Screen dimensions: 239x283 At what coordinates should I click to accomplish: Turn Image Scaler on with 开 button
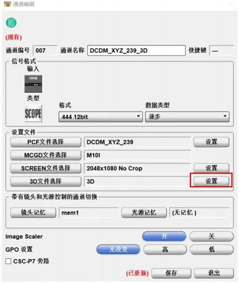click(x=164, y=237)
